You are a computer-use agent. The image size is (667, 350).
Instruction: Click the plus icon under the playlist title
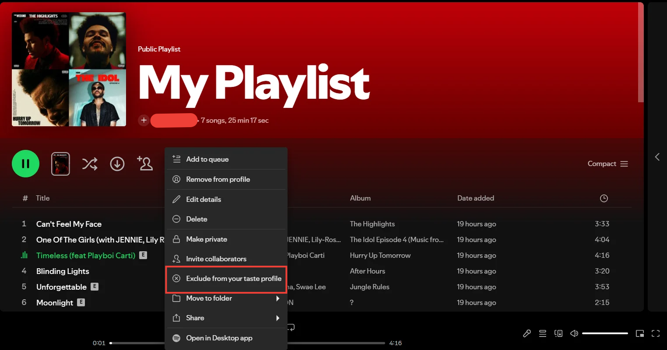pyautogui.click(x=144, y=120)
